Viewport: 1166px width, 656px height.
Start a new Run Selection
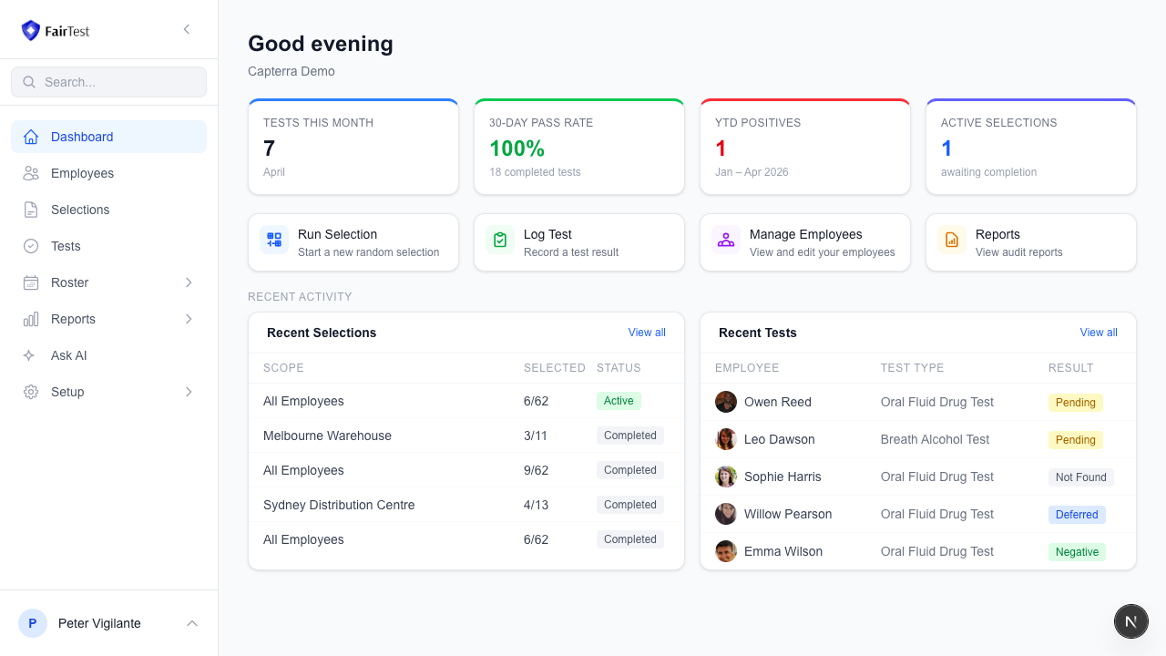pyautogui.click(x=353, y=242)
